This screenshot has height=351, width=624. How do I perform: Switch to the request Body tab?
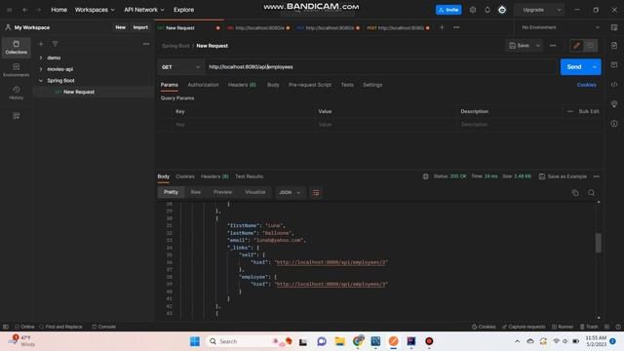(x=273, y=85)
